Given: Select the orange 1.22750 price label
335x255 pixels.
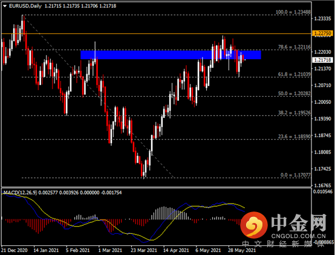Looking at the screenshot, I should click(x=322, y=33).
